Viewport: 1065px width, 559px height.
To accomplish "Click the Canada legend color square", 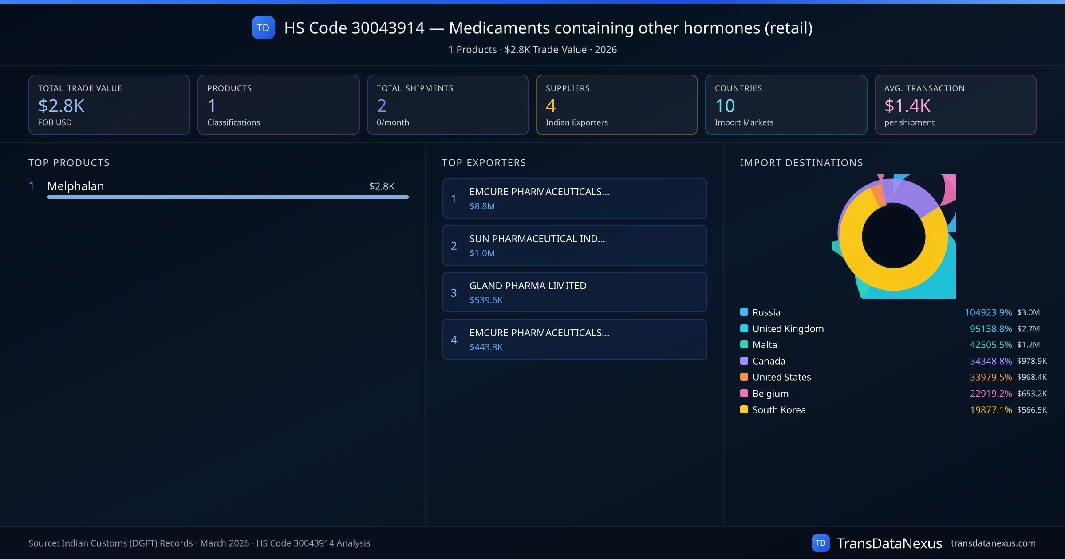I will pyautogui.click(x=744, y=361).
